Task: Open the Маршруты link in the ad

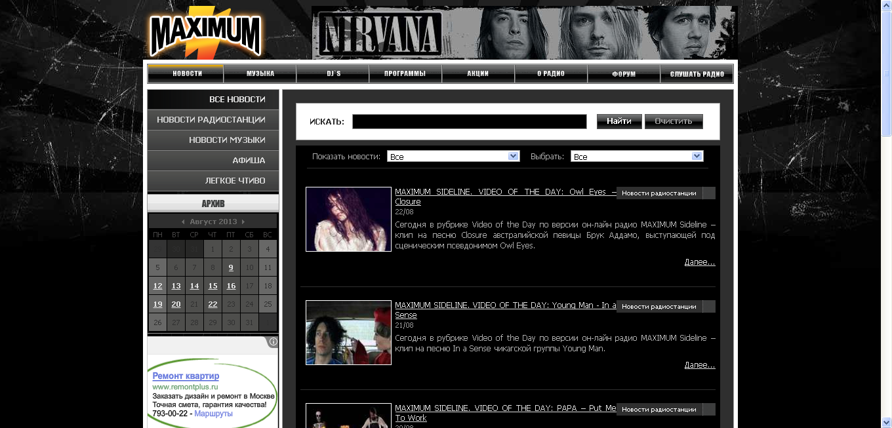Action: [x=213, y=414]
